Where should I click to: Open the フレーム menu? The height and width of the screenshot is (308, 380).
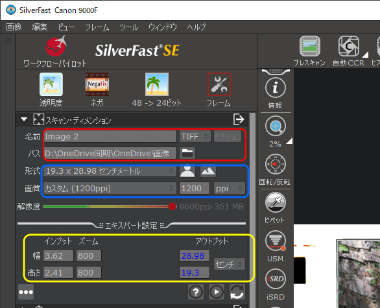(97, 27)
